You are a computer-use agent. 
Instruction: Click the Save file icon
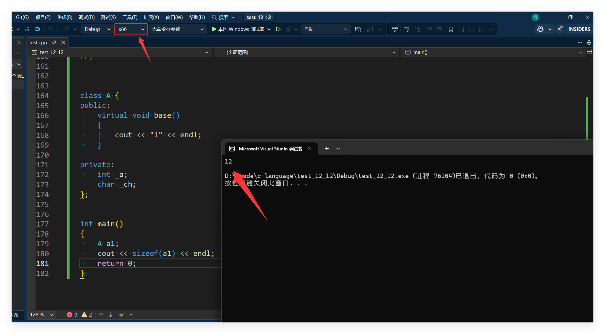coord(27,29)
